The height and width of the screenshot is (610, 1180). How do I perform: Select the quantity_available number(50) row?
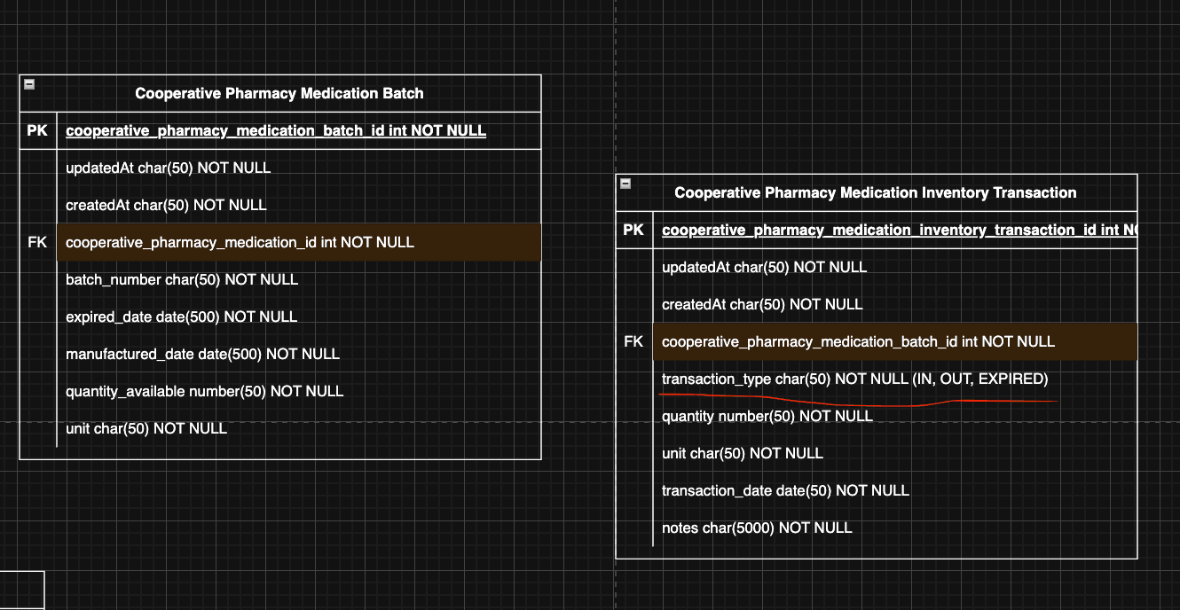coord(204,391)
